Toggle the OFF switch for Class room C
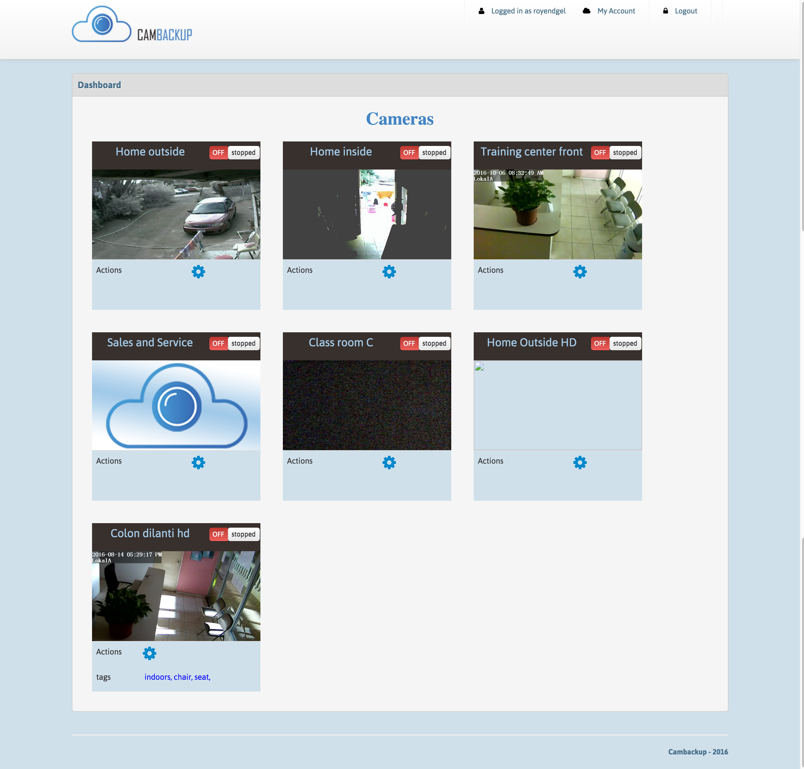 coord(409,344)
